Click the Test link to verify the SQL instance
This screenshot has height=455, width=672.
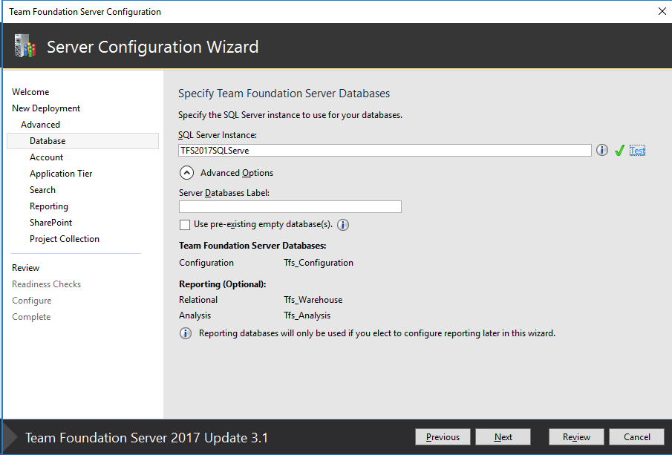pyautogui.click(x=637, y=150)
